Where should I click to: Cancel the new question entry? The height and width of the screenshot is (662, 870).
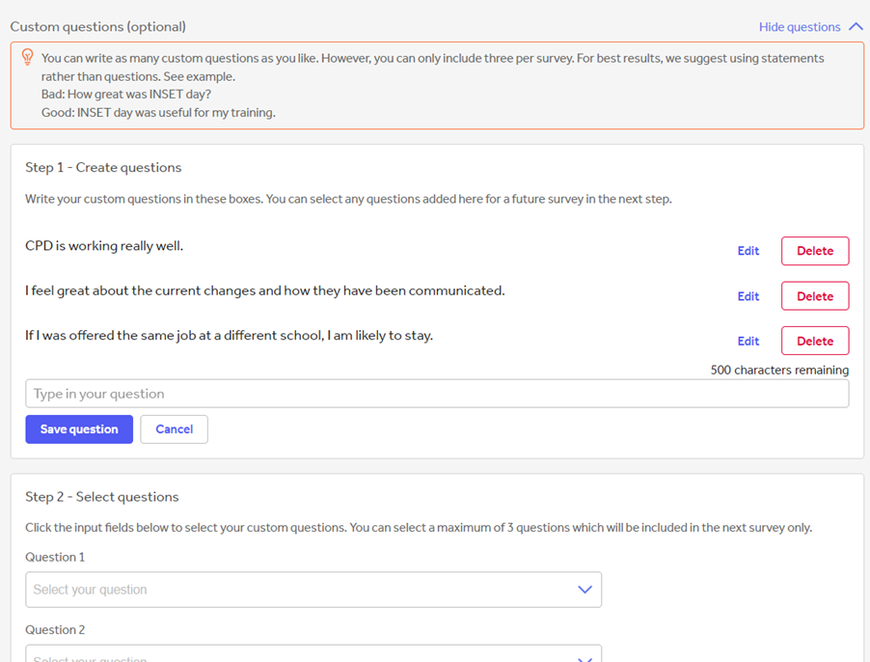pos(174,428)
